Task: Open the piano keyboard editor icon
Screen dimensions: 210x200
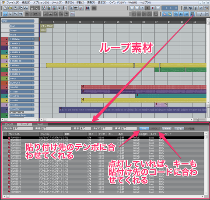Action: pos(76,8)
